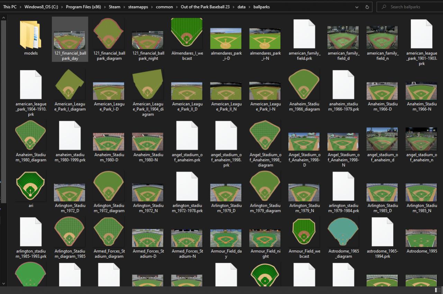
Task: Select American_League_Park_II_1904_diagram image
Action: click(x=148, y=93)
